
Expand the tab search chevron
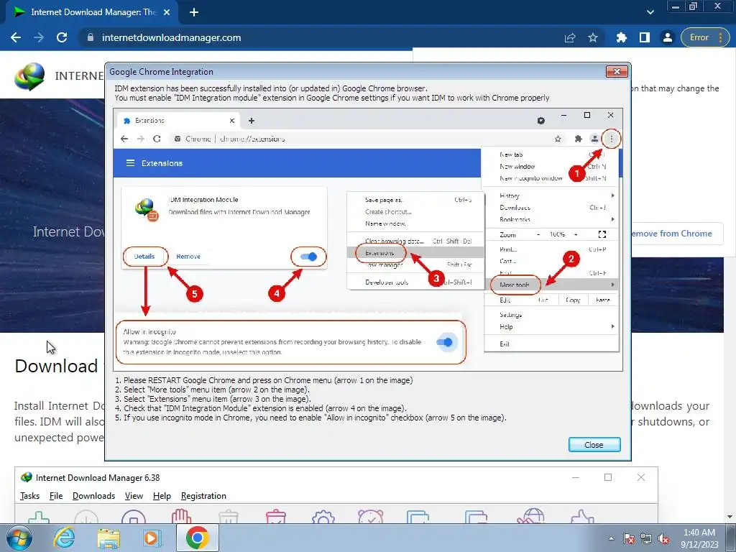pyautogui.click(x=650, y=12)
